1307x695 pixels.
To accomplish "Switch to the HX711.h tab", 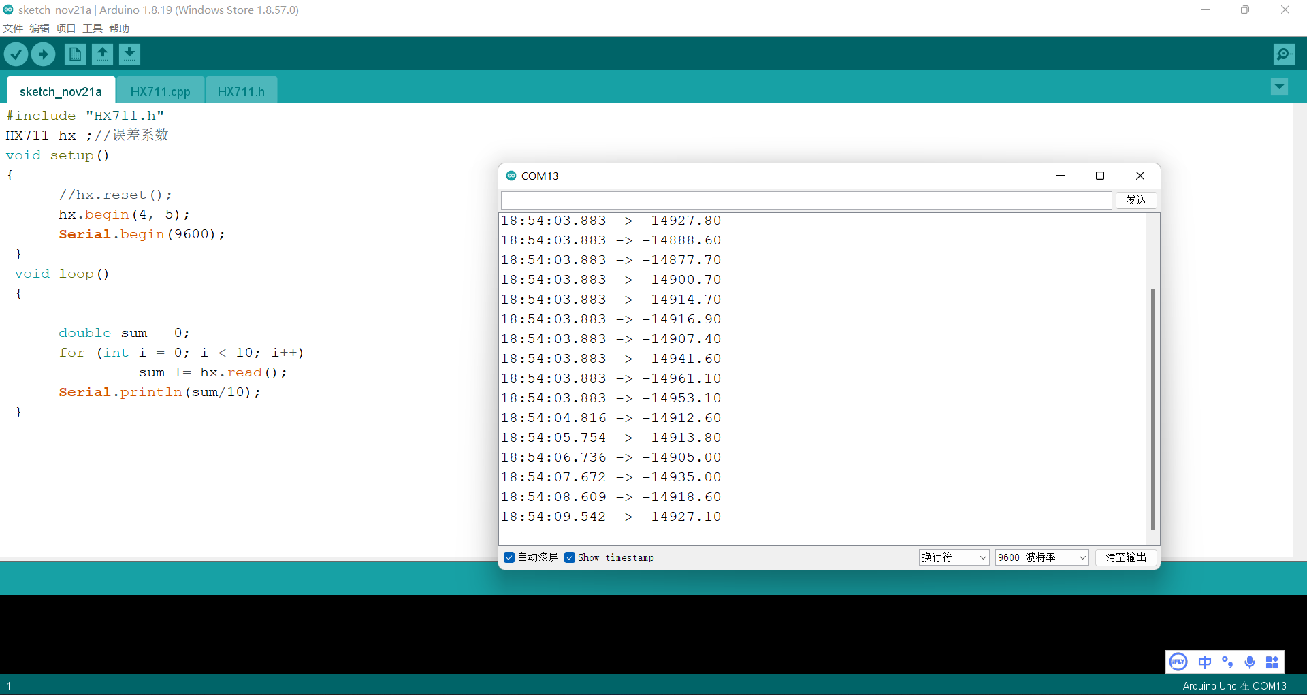I will [x=241, y=91].
